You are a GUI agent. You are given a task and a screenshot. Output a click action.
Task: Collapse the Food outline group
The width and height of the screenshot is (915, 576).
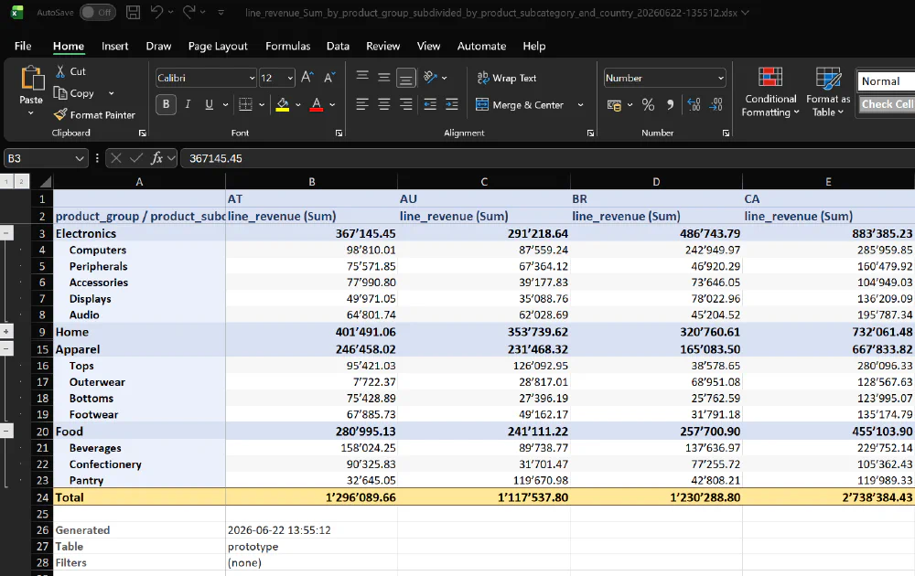5,432
